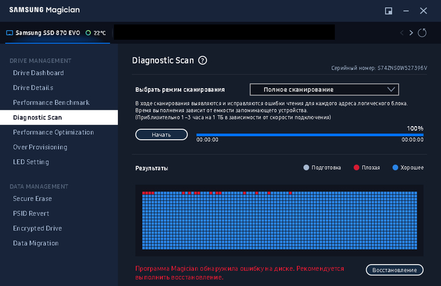
Task: Go to the previous drive using left arrow
Action: point(401,32)
